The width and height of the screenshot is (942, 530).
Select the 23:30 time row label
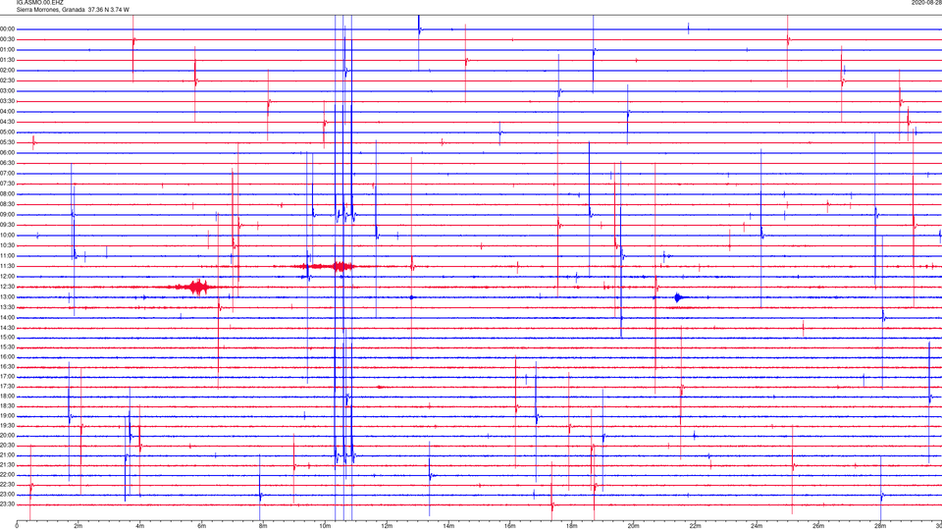tap(8, 504)
